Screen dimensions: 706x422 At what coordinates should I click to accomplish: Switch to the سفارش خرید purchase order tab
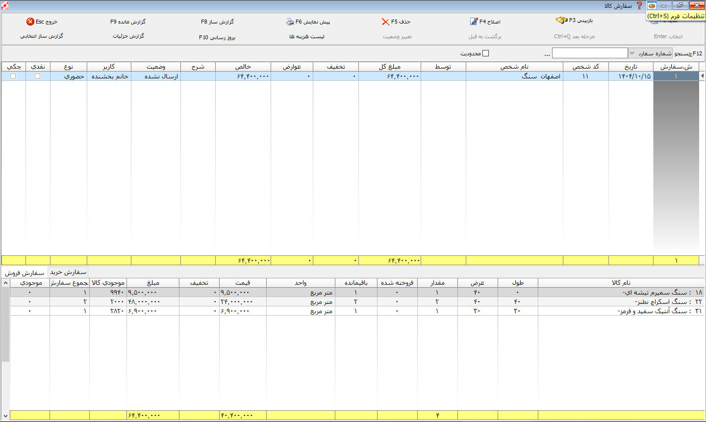(x=68, y=272)
